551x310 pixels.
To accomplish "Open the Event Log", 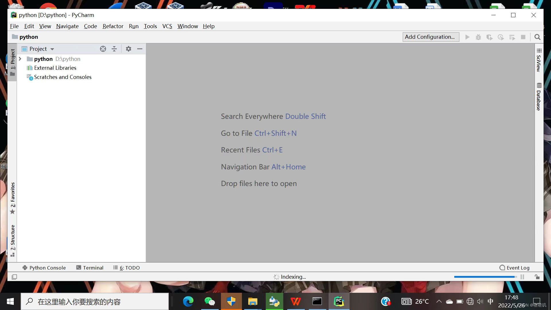I will (515, 268).
